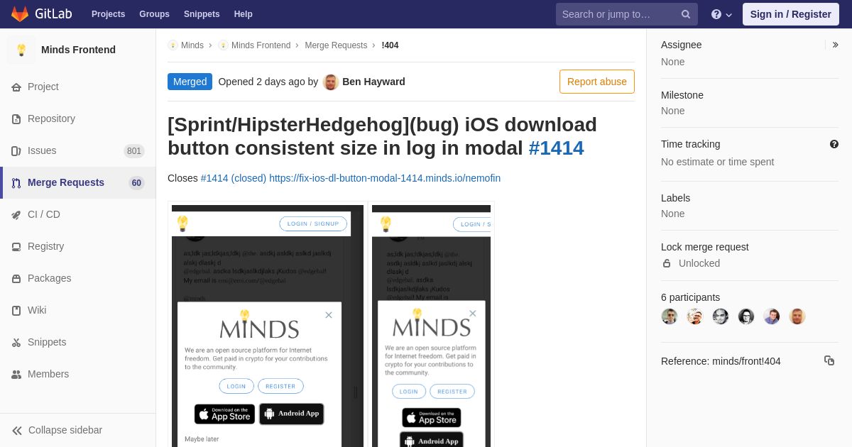Click the CI / CD rocket icon
The height and width of the screenshot is (447, 852).
16,215
